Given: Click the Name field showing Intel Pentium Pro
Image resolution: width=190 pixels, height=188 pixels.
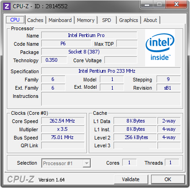Looking at the screenshot, I should [x=89, y=35].
